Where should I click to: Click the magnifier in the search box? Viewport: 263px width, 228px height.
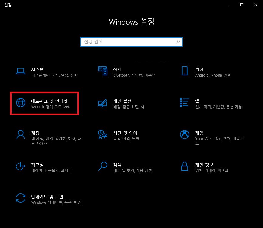pyautogui.click(x=178, y=42)
